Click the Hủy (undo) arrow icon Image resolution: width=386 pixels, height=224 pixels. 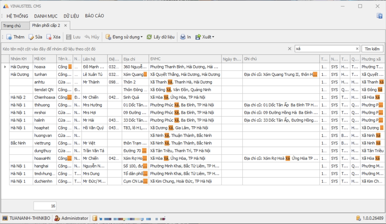point(87,37)
